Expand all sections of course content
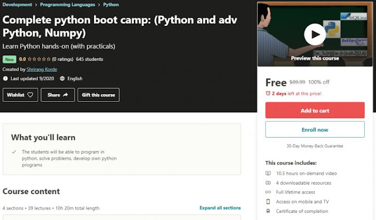Image resolution: width=376 pixels, height=220 pixels. point(220,208)
